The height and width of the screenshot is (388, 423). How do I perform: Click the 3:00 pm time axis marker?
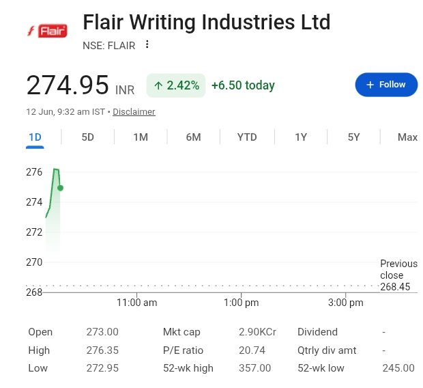tap(346, 303)
